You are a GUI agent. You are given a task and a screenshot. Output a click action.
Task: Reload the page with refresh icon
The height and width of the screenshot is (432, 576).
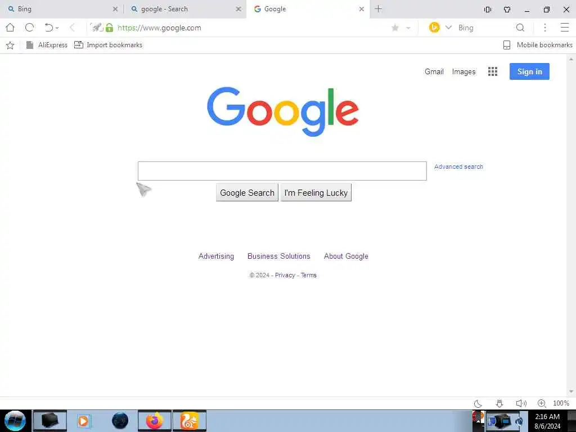(x=30, y=28)
